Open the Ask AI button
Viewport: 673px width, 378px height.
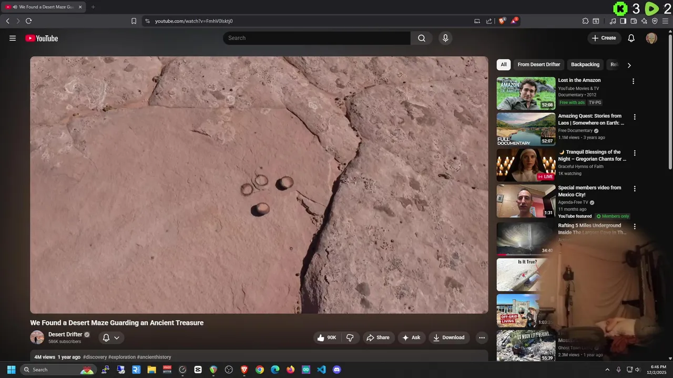click(411, 338)
